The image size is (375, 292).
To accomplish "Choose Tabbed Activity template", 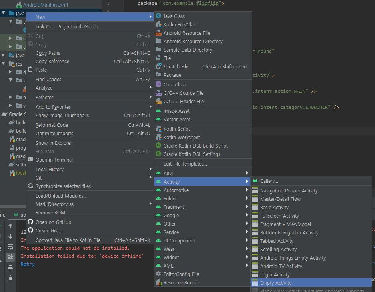I will pyautogui.click(x=311, y=241).
